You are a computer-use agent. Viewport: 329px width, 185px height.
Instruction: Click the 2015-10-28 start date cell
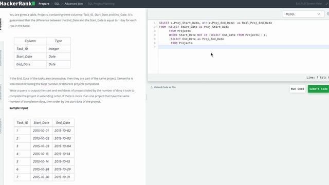pos(41,169)
